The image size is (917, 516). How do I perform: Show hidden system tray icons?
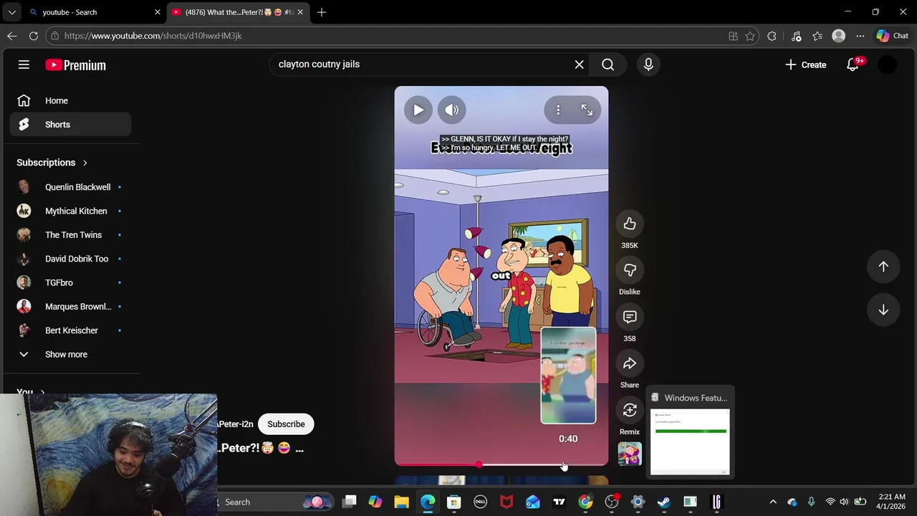772,502
